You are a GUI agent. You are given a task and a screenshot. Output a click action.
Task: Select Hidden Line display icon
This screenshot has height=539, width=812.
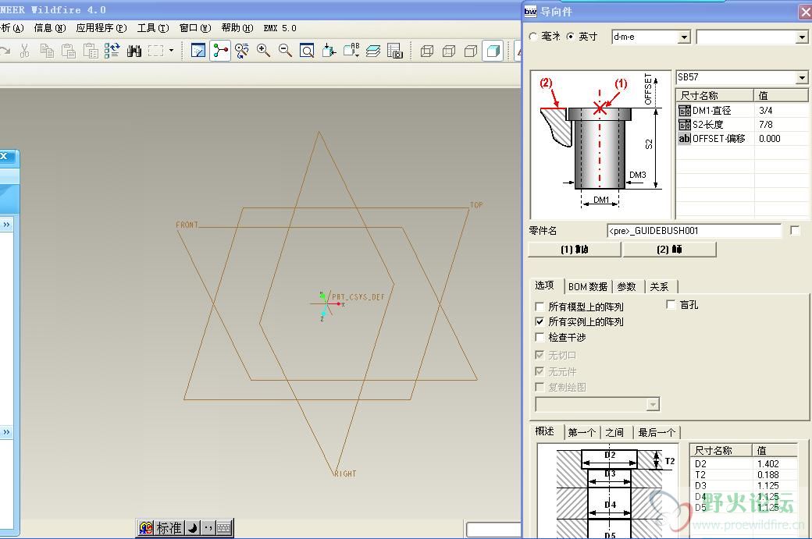click(449, 51)
